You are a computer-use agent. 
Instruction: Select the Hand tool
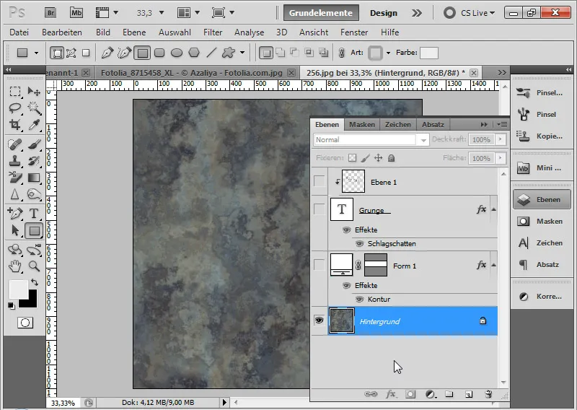tap(14, 266)
